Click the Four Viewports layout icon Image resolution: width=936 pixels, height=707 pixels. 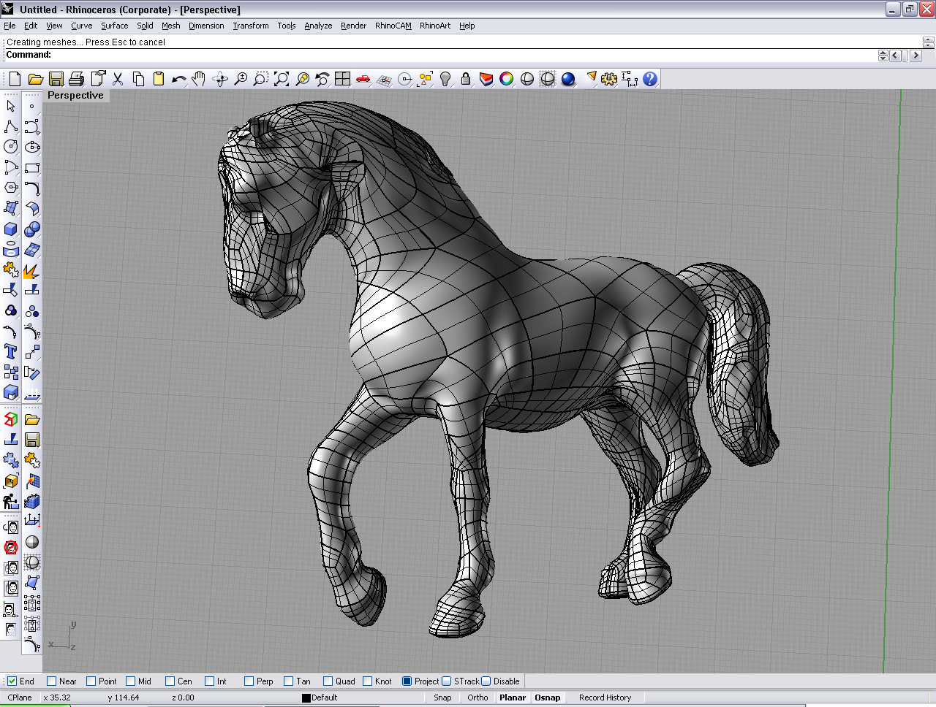(x=342, y=79)
